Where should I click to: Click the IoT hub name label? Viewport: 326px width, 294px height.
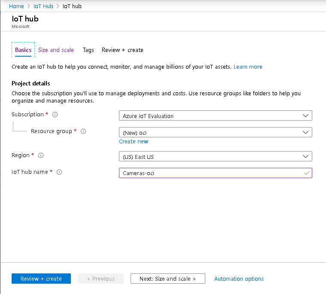pyautogui.click(x=30, y=172)
